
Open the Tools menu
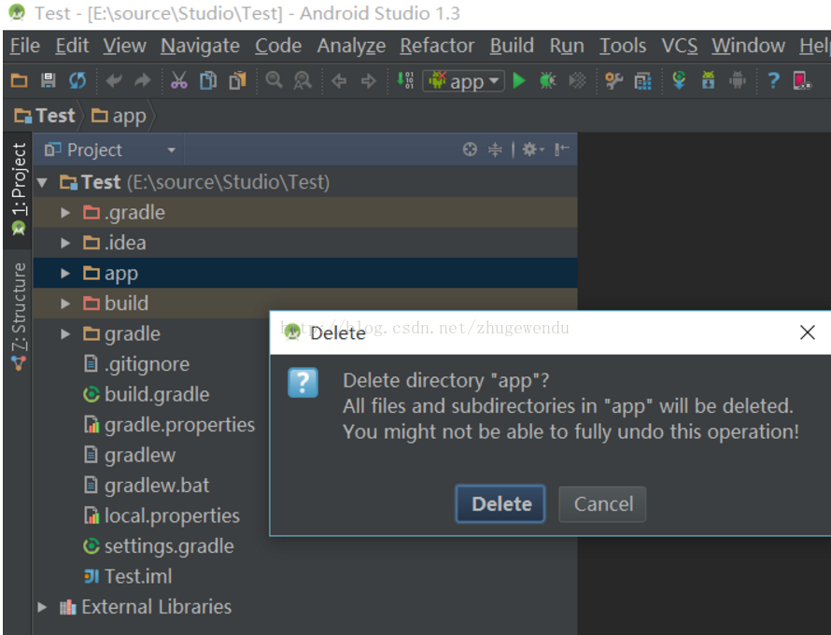pos(623,46)
